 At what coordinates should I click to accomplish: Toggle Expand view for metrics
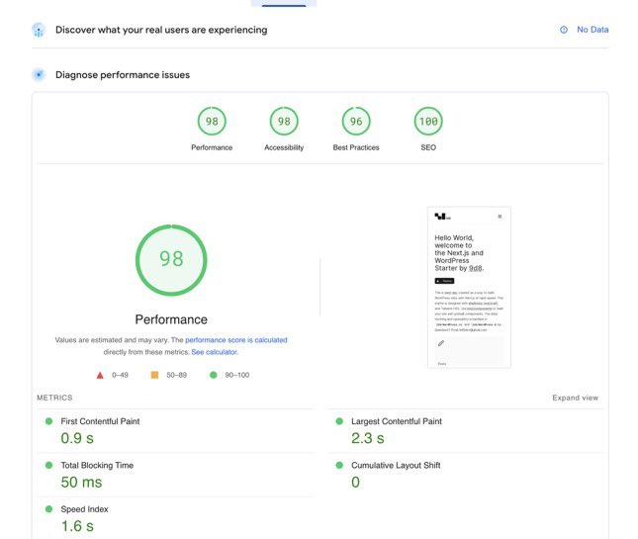[x=575, y=398]
